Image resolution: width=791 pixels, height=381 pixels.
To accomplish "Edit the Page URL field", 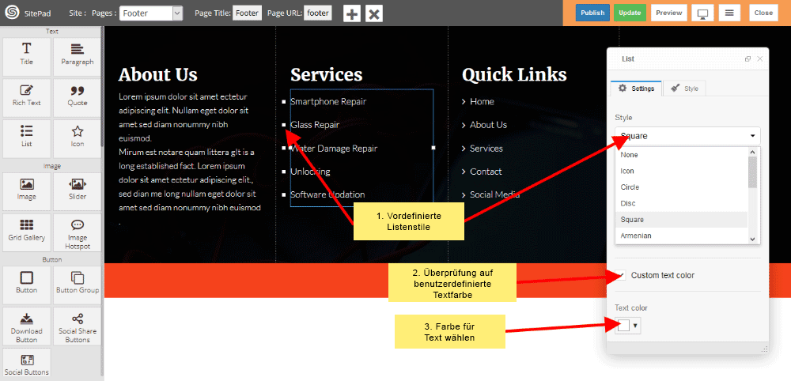I will [x=318, y=13].
